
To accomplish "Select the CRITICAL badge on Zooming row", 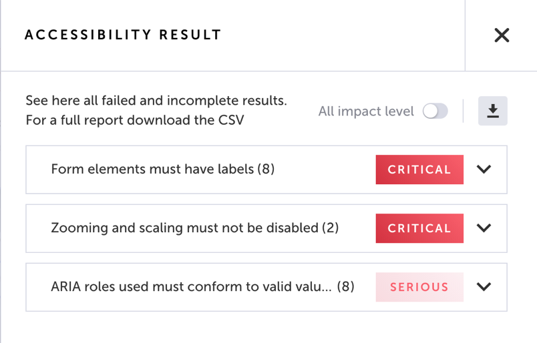I will point(419,228).
